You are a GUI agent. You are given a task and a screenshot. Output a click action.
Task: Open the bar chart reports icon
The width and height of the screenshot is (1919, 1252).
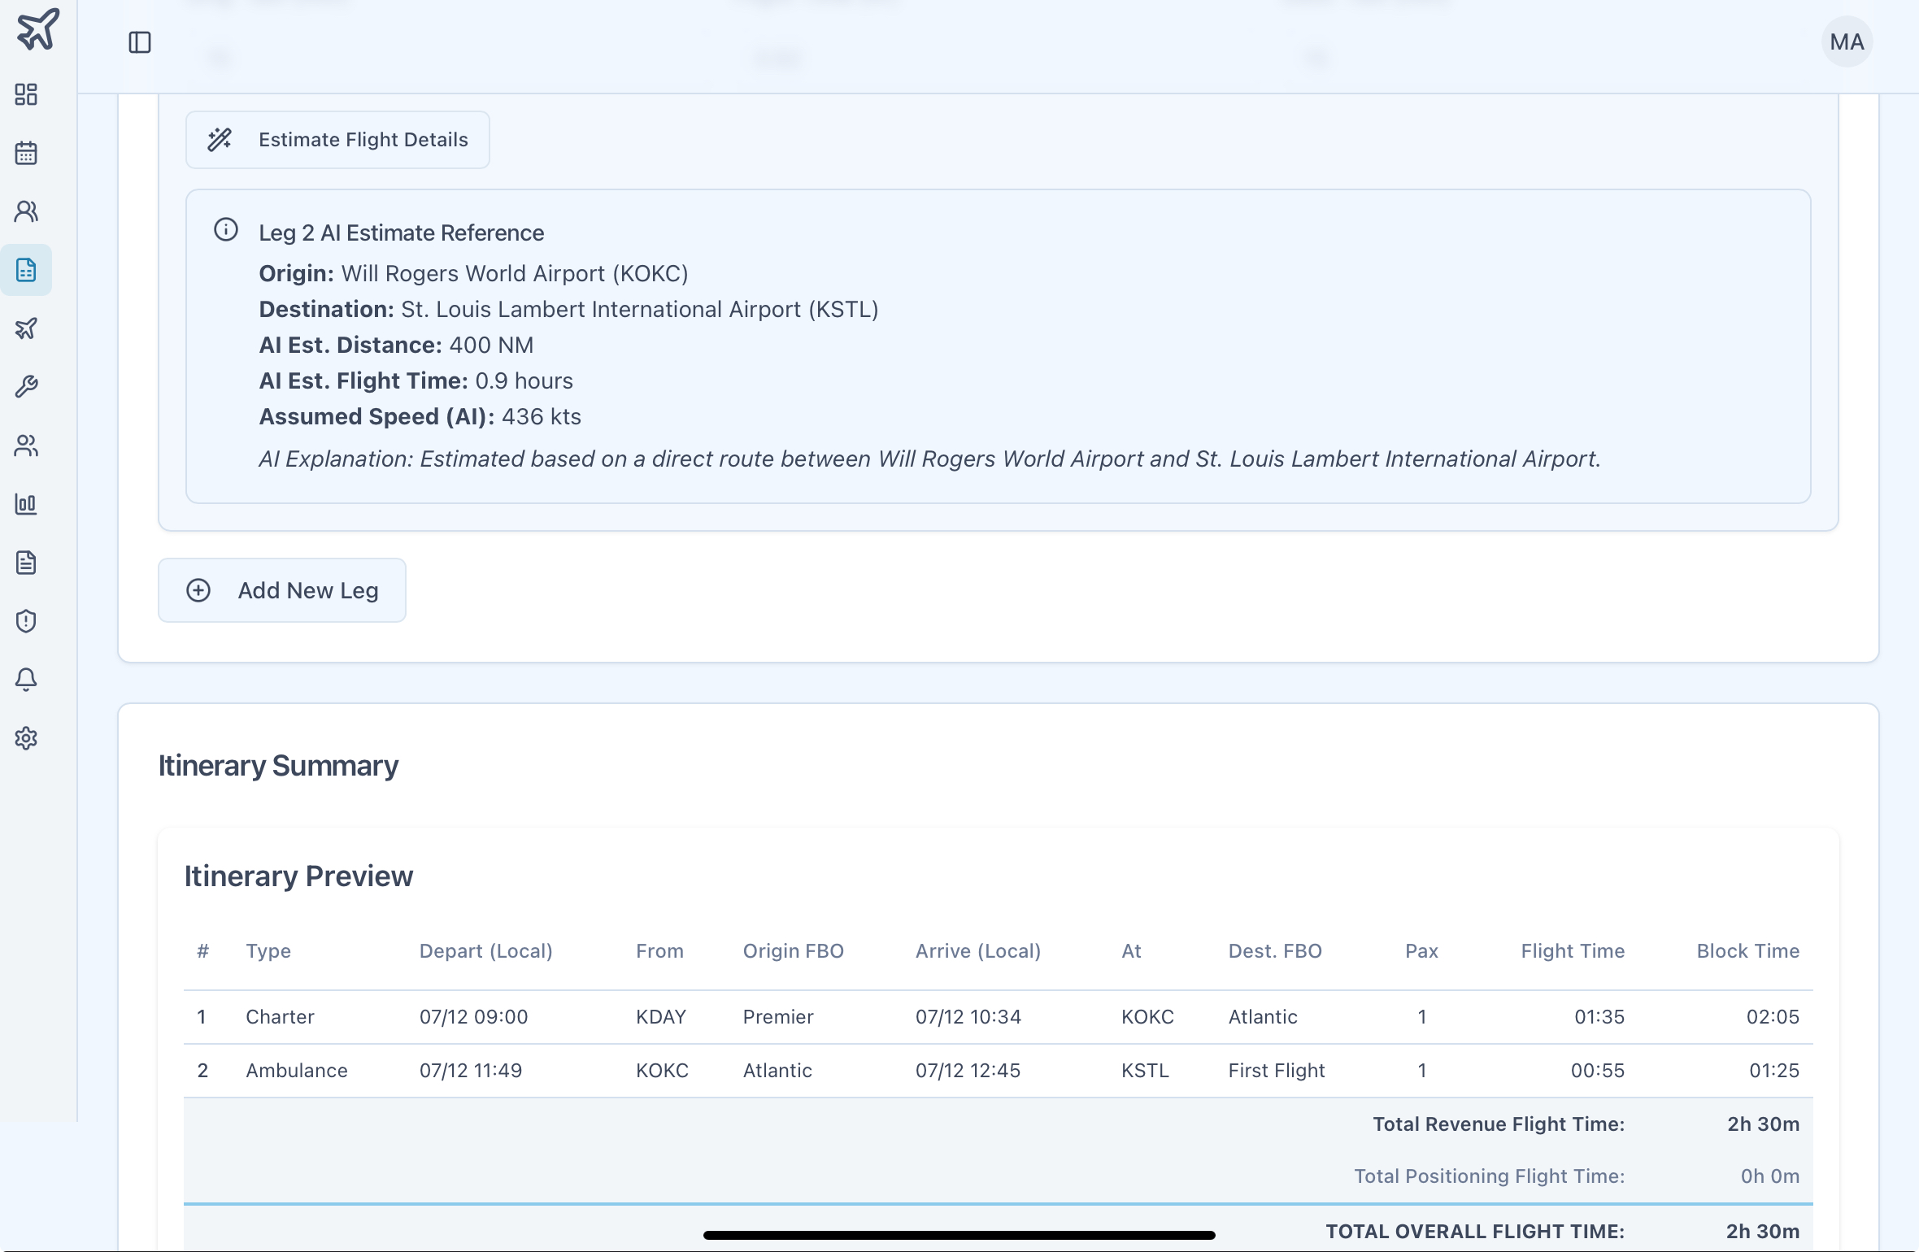(26, 504)
